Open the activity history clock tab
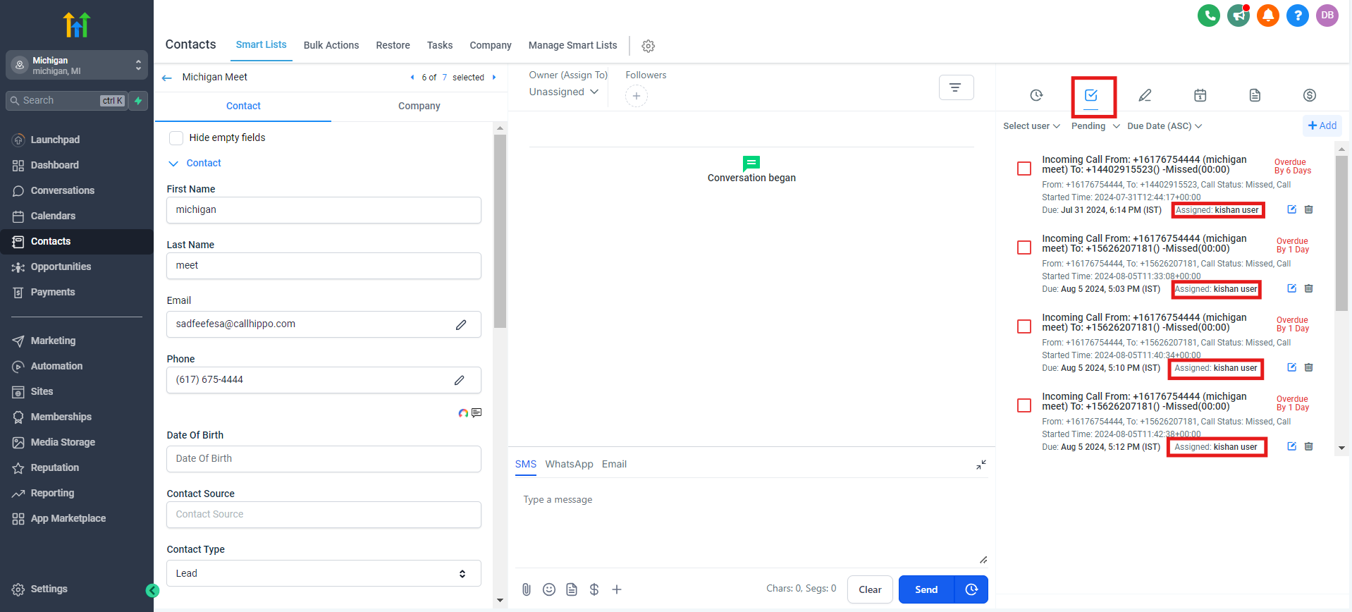Screen dimensions: 1352x612 [x=1036, y=95]
